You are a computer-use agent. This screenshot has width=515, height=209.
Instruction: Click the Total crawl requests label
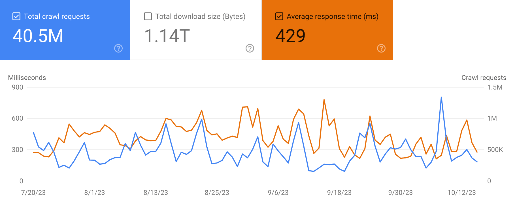pos(57,16)
